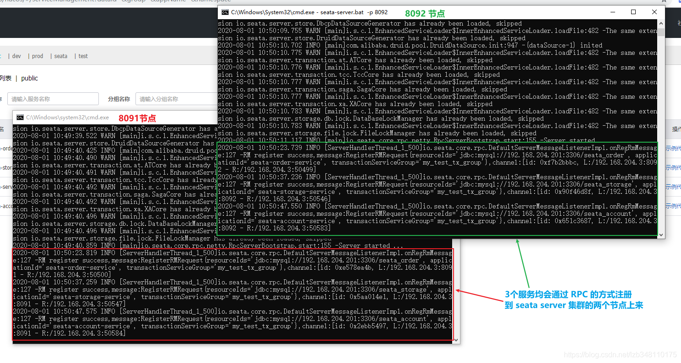The image size is (681, 363).
Task: Click the 10:49:39.522 WARN line in 8091 console
Action: click(115, 136)
